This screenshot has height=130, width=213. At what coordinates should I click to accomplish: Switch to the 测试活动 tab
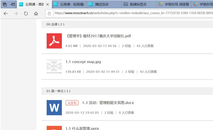pos(104,4)
